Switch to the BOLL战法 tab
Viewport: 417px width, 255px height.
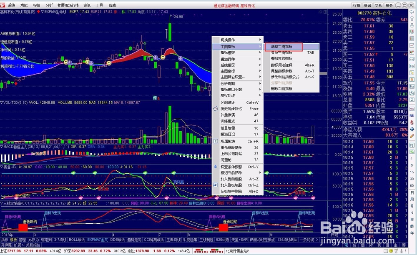pyautogui.click(x=77, y=240)
